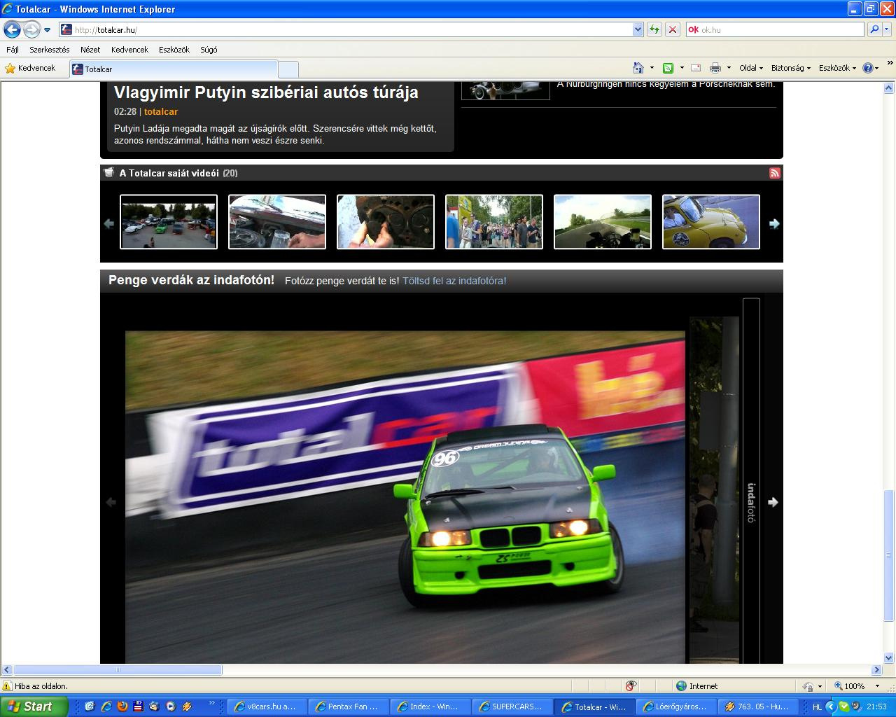Switch to the SUPERCARS taskbar window
Image resolution: width=896 pixels, height=717 pixels.
click(x=512, y=706)
